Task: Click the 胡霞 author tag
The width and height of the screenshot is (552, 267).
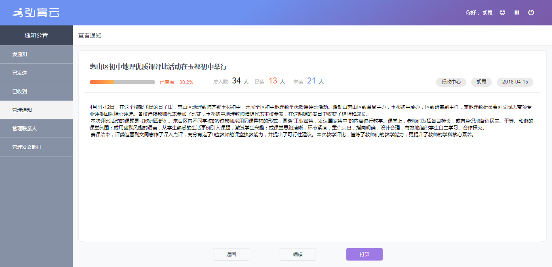Action: 481,82
